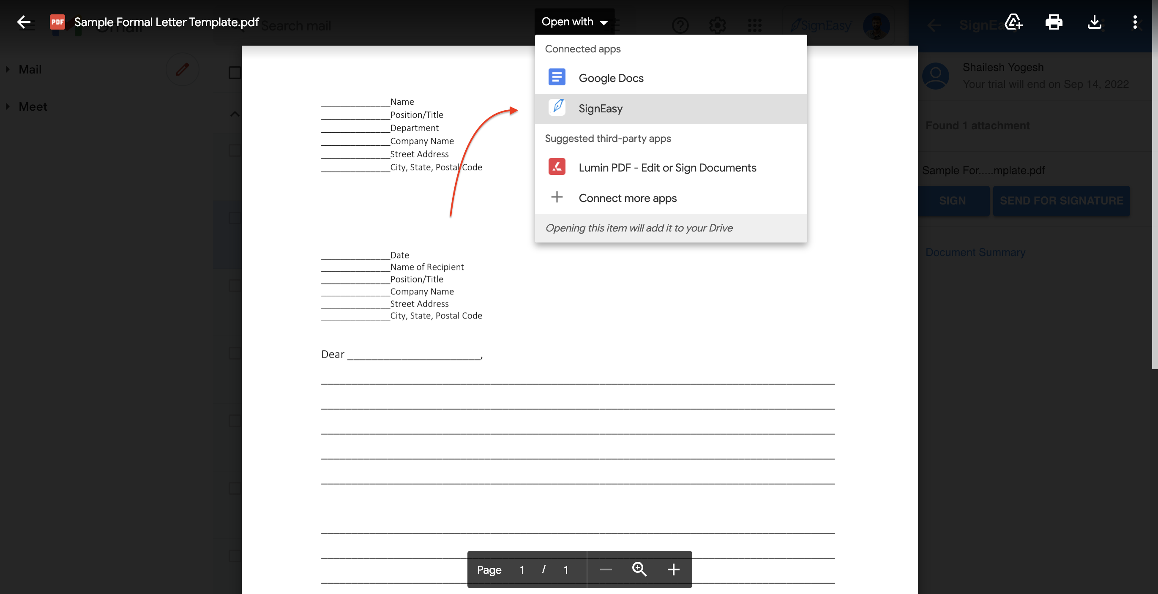Image resolution: width=1158 pixels, height=594 pixels.
Task: Click the Shailesh Yogesh profile icon
Action: (x=935, y=76)
